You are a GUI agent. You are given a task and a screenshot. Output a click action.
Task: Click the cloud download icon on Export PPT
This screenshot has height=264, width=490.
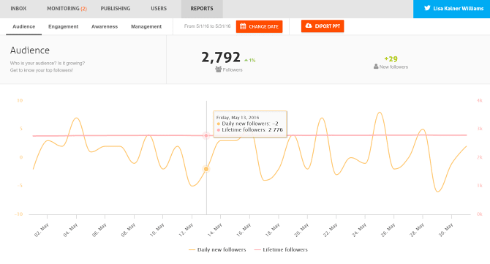[309, 26]
